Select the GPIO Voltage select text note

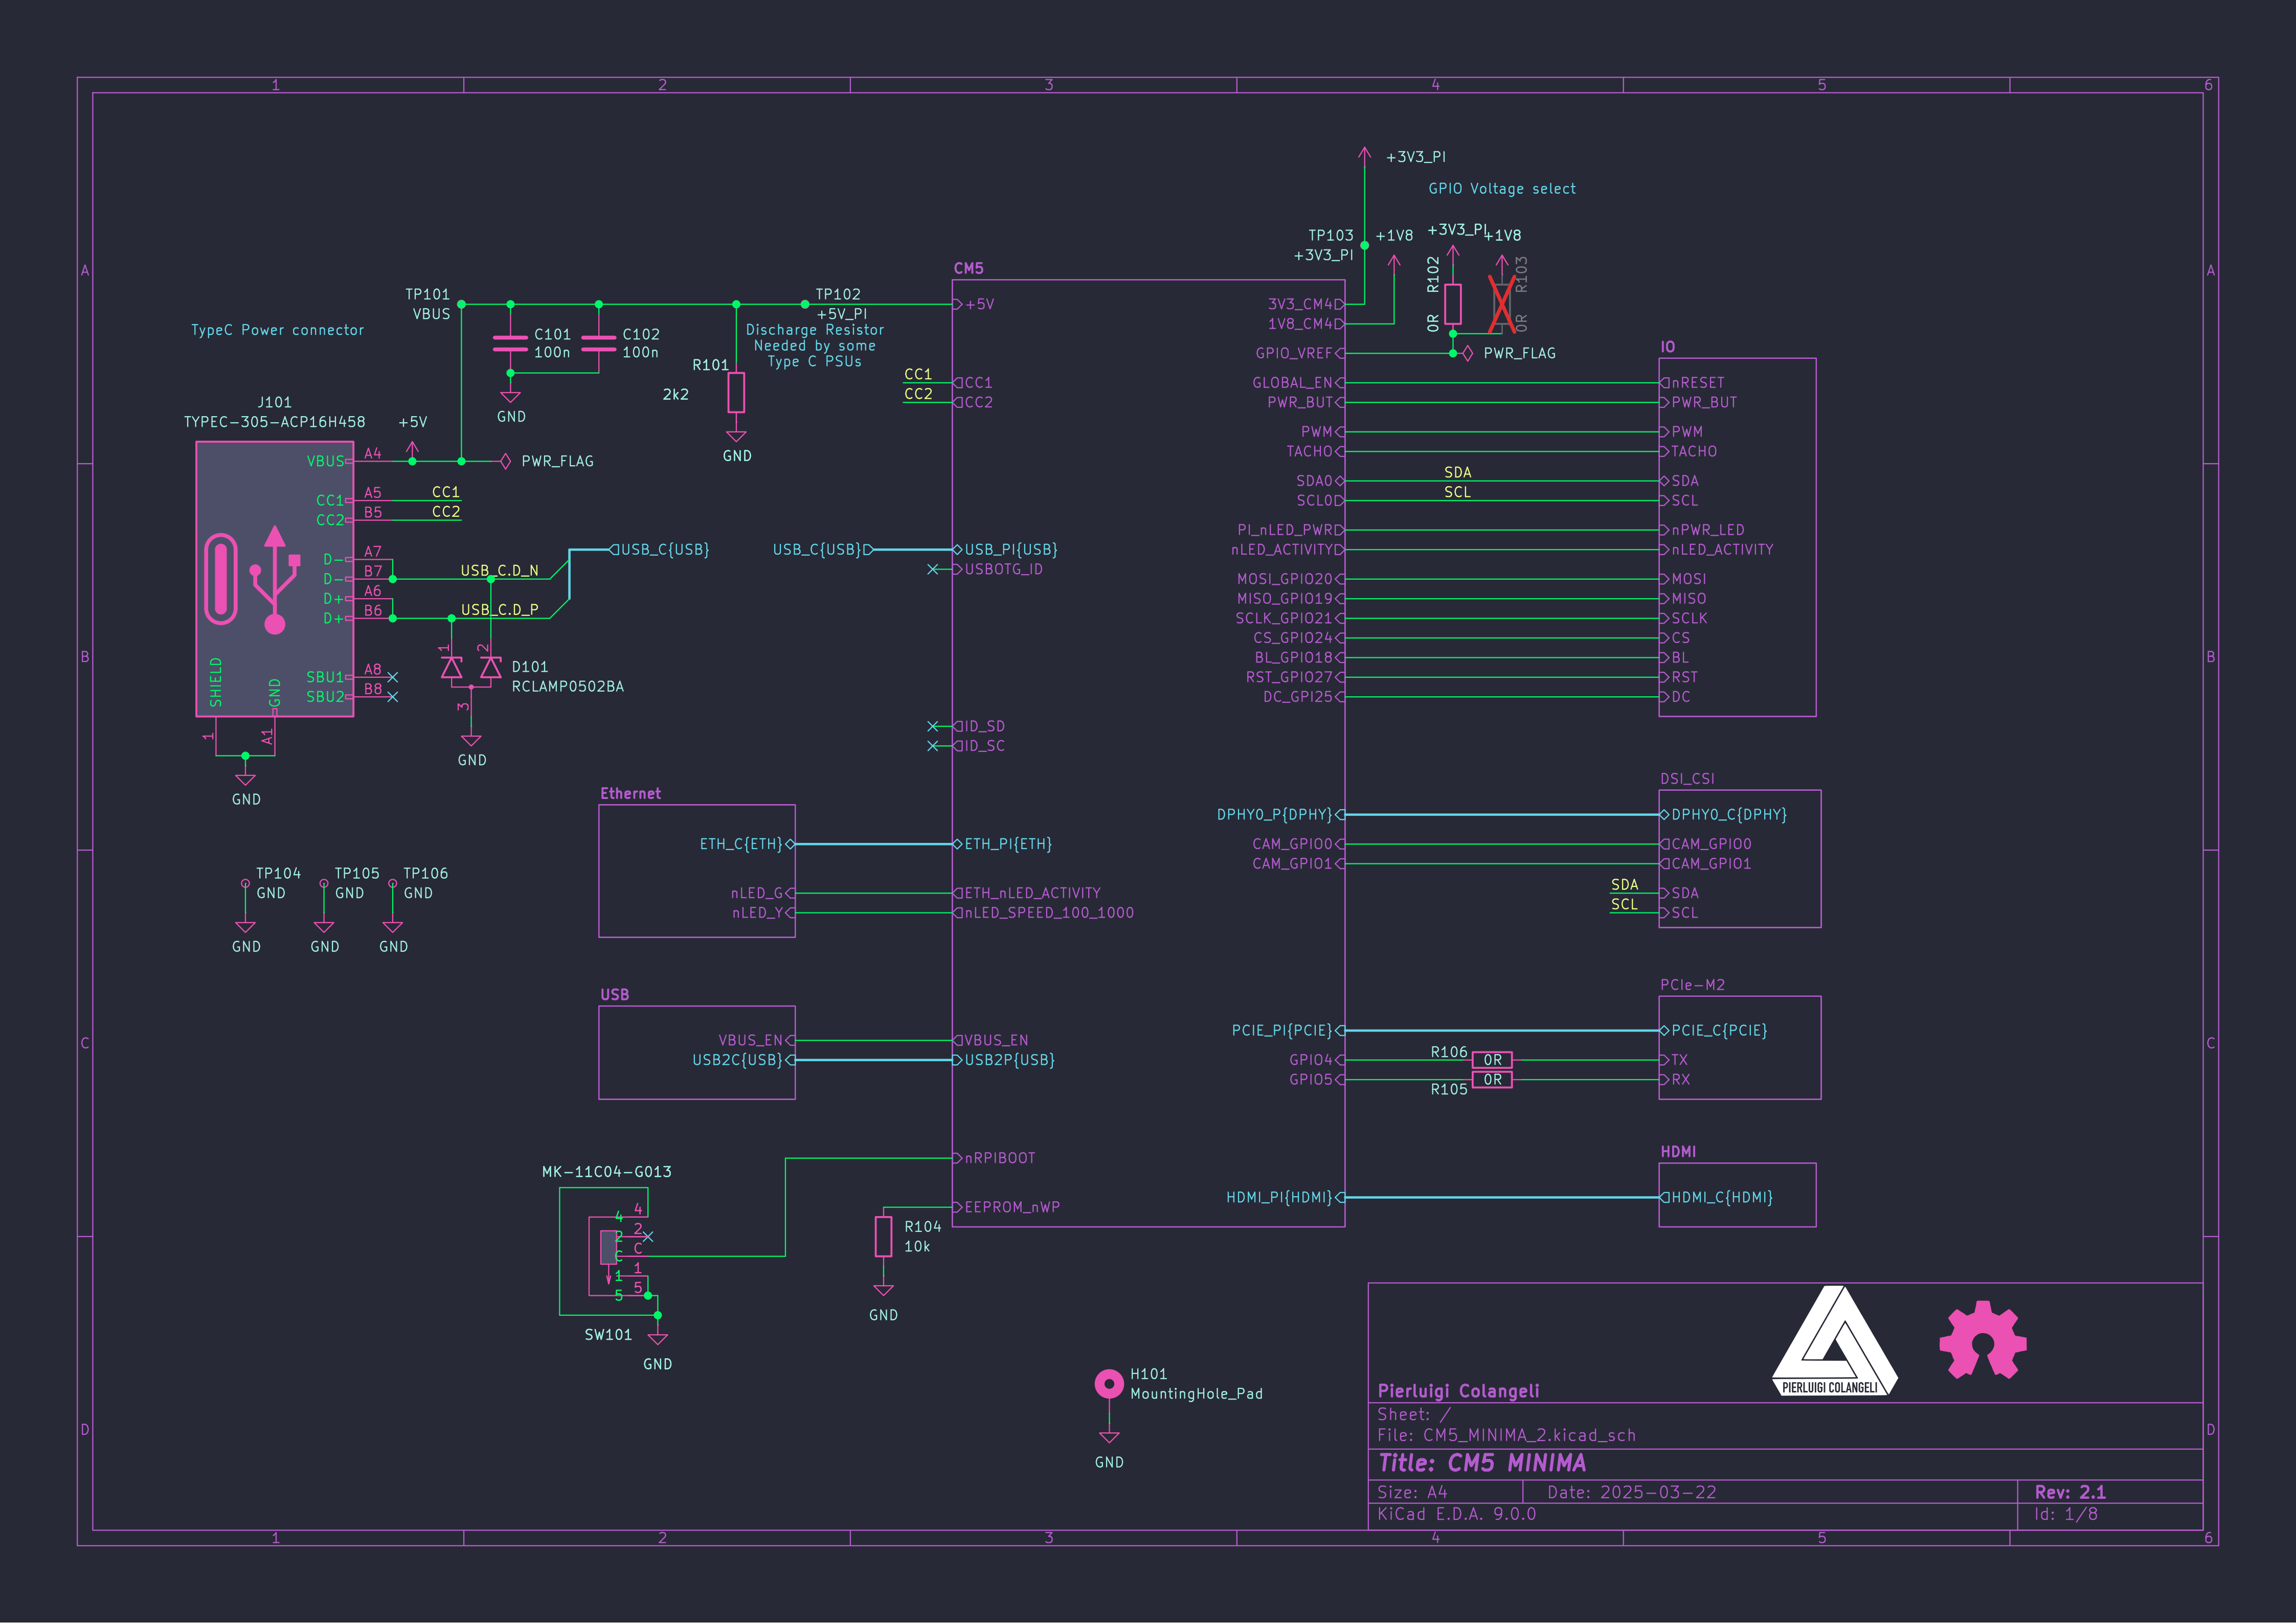[x=1501, y=189]
